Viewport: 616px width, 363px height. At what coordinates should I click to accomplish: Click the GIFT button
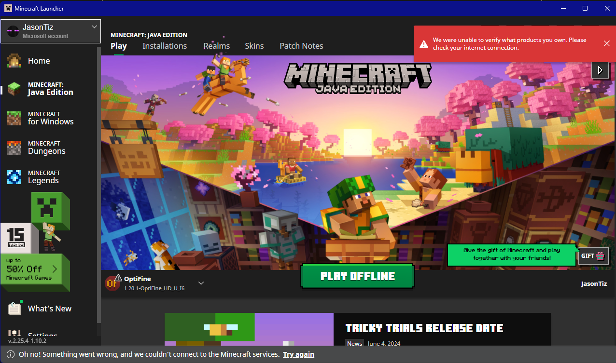coord(593,256)
